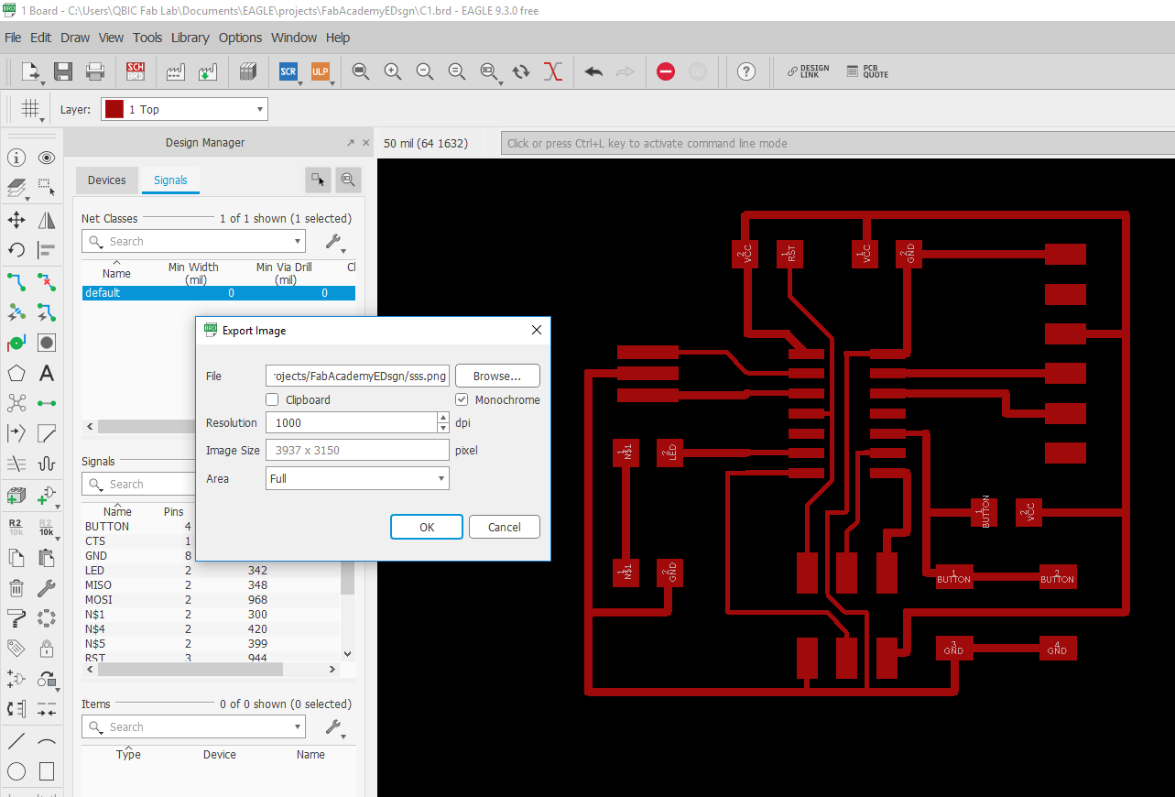Screen dimensions: 1175x797
Task: Uncheck the Monochrome checkbox
Action: click(x=462, y=399)
